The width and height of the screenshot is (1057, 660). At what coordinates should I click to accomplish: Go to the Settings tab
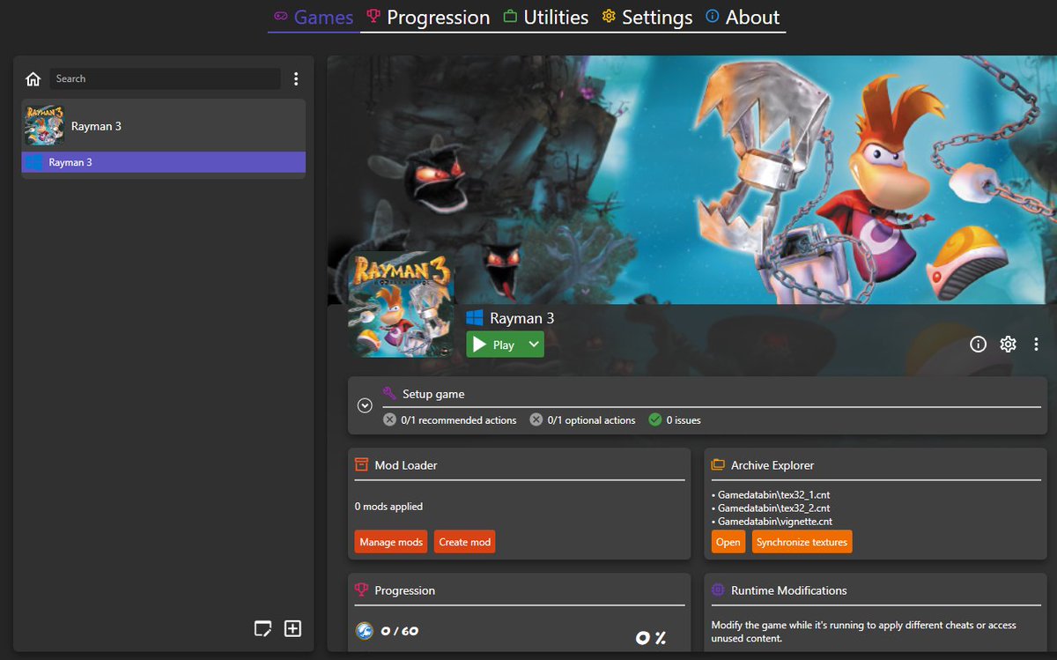647,17
